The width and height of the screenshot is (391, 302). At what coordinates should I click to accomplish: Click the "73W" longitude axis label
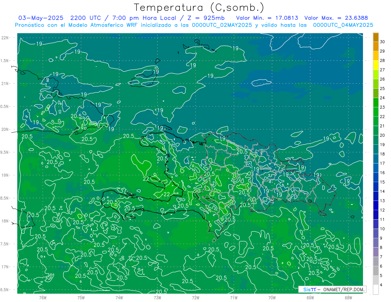[157, 298]
